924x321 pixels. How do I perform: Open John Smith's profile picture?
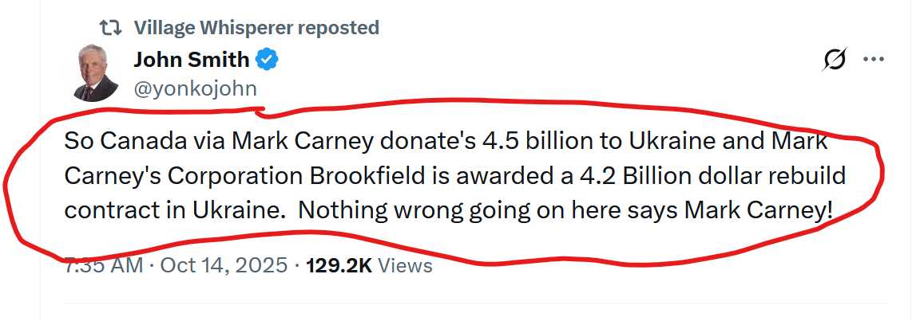click(97, 73)
